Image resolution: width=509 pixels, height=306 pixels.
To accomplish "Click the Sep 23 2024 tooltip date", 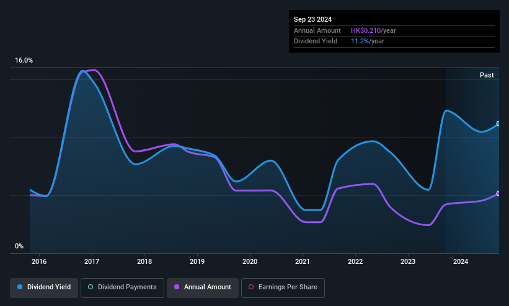I will (x=312, y=19).
